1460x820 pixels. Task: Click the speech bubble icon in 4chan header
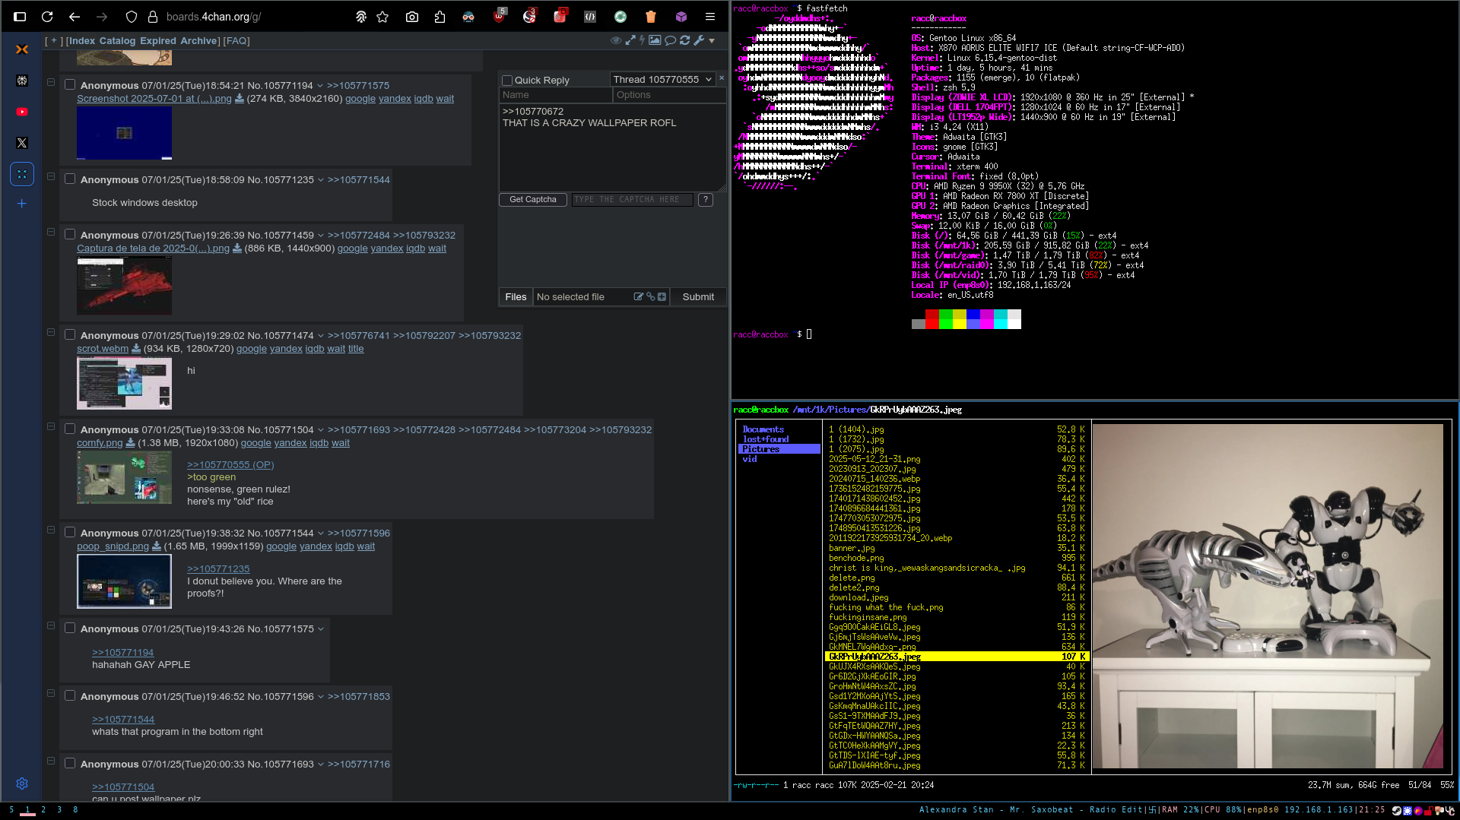(x=670, y=40)
